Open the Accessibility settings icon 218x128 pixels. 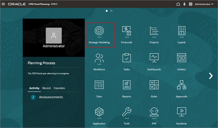(x=184, y=4)
